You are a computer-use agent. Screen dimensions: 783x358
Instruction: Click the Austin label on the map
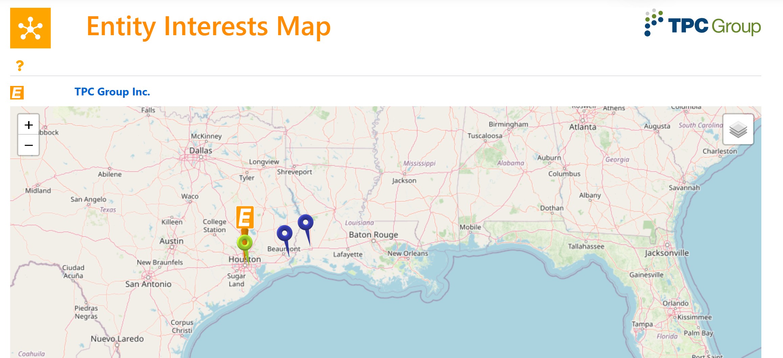(x=172, y=241)
